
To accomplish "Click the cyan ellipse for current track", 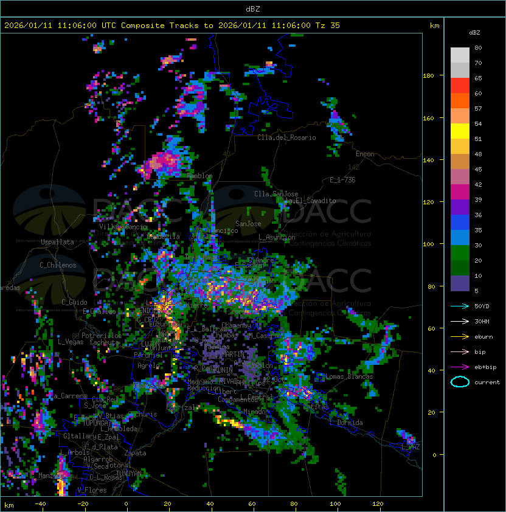I will click(x=460, y=382).
